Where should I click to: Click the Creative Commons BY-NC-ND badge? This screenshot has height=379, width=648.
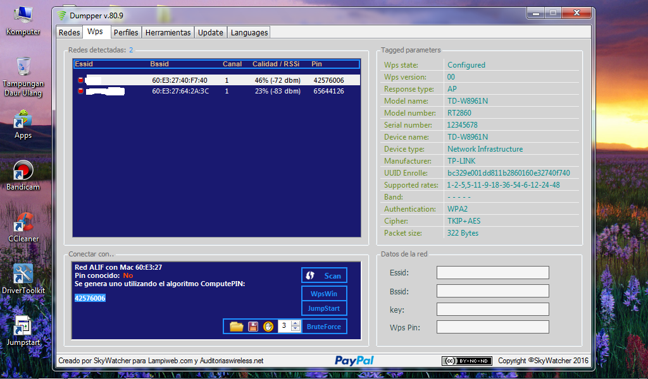tap(467, 361)
